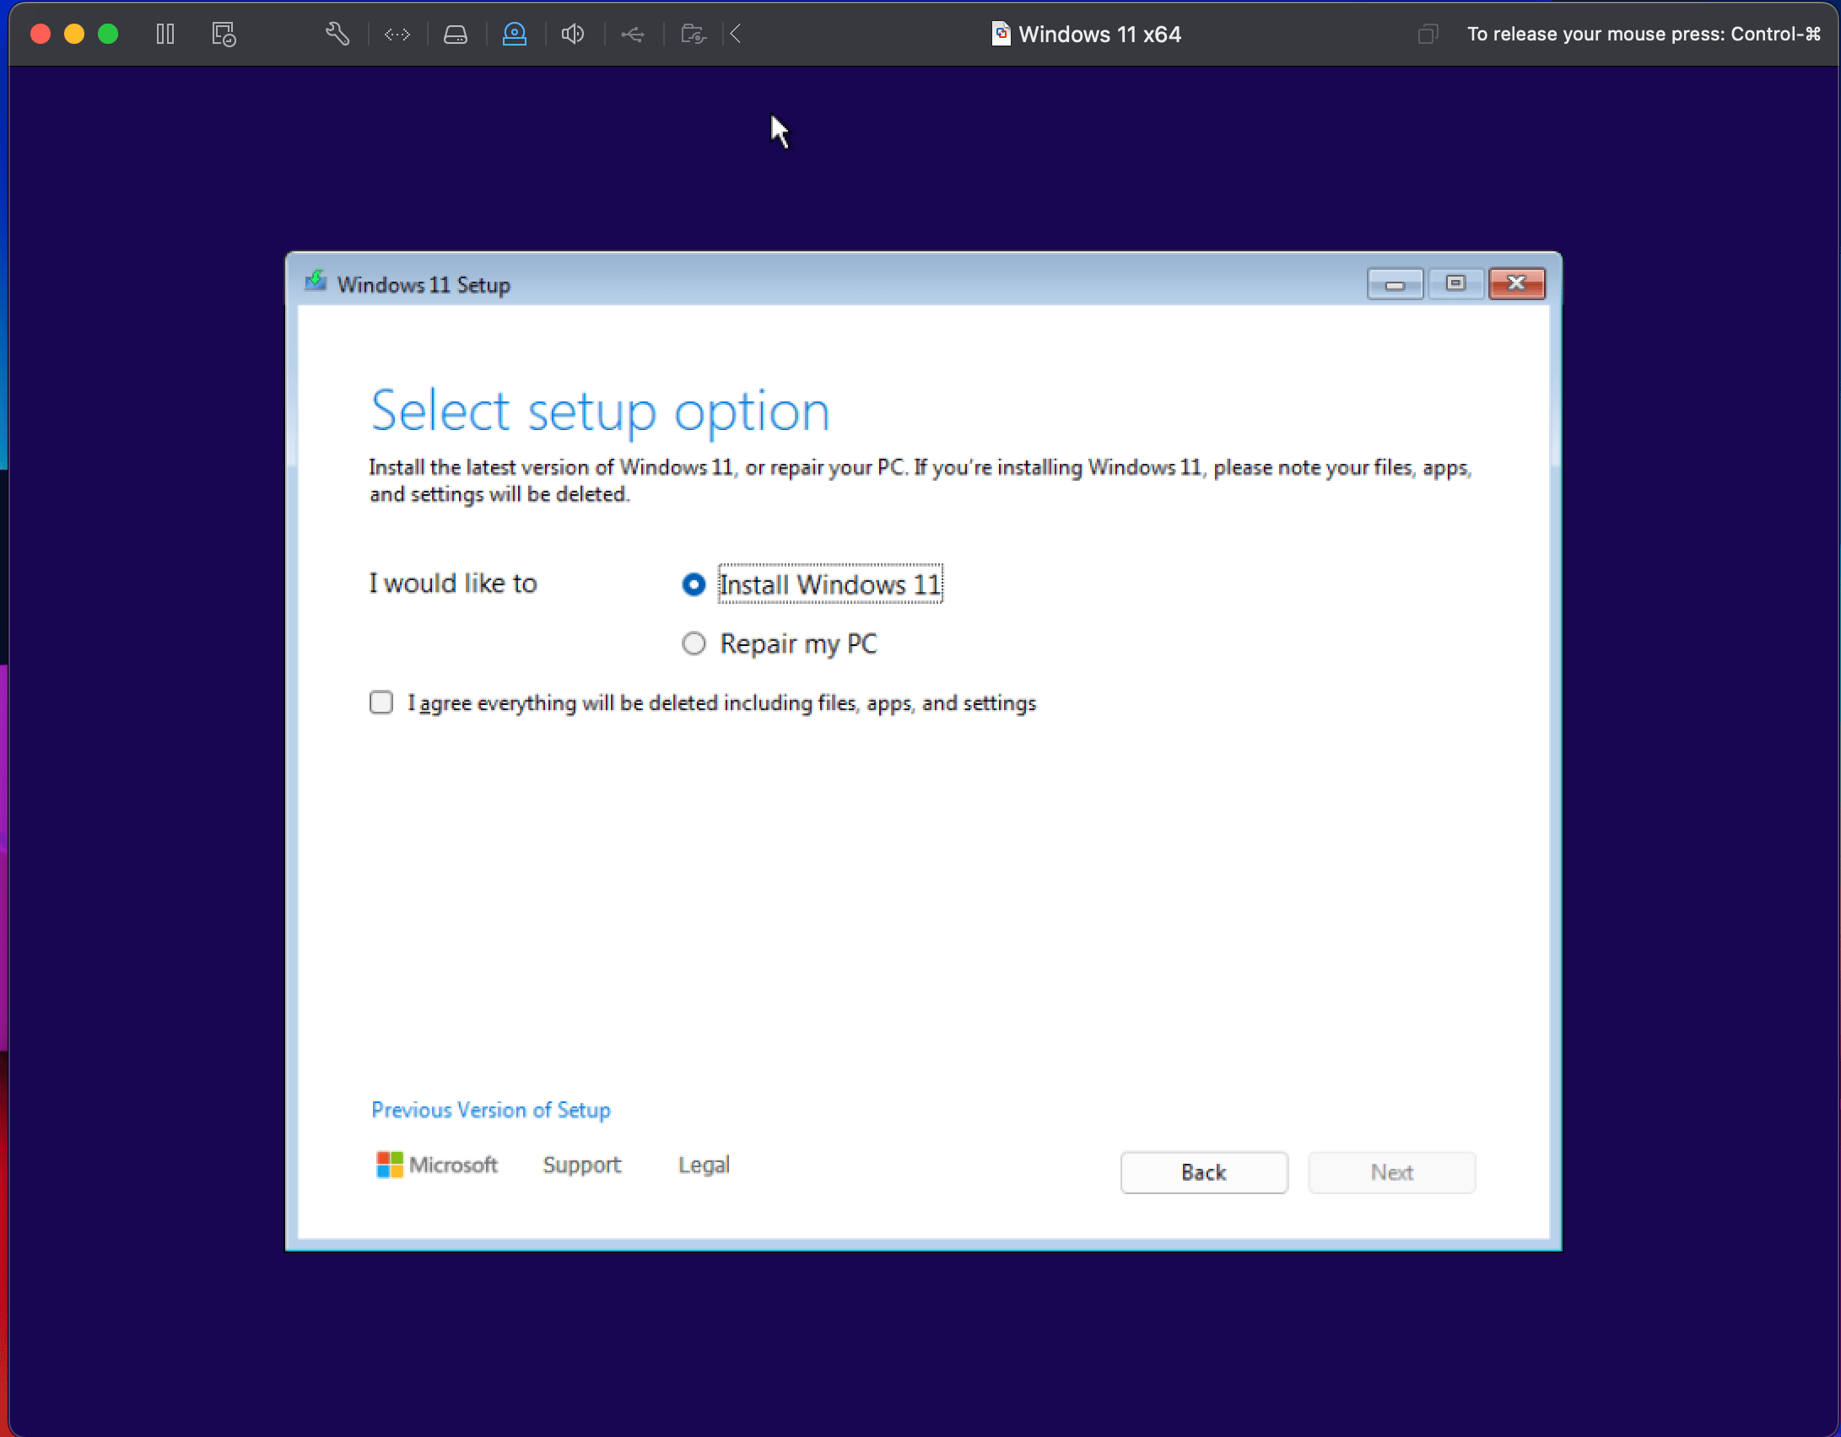This screenshot has height=1437, width=1841.
Task: Click the network adapter arrows icon
Action: tap(397, 34)
